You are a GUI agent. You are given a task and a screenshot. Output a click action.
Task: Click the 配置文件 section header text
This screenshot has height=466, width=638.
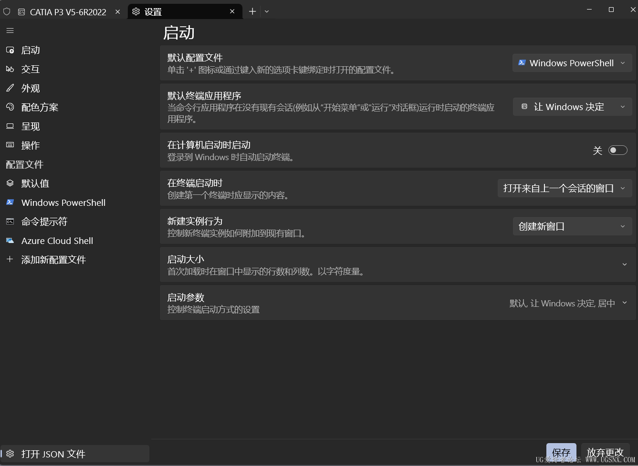coord(25,164)
